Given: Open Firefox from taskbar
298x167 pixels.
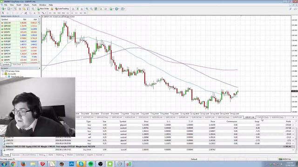Looking at the screenshot, I should (x=23, y=164).
